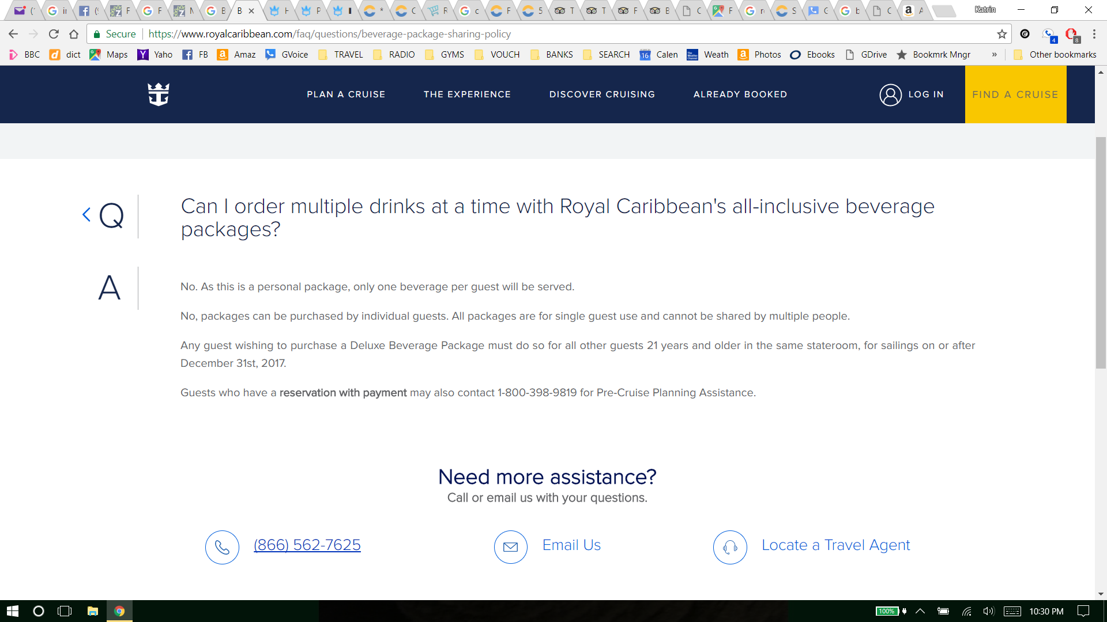Open Windows Task View from taskbar
The image size is (1107, 622).
click(65, 611)
